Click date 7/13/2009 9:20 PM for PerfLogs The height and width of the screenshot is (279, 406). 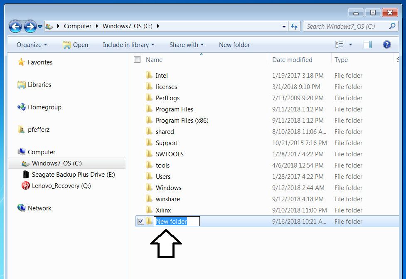(x=298, y=98)
